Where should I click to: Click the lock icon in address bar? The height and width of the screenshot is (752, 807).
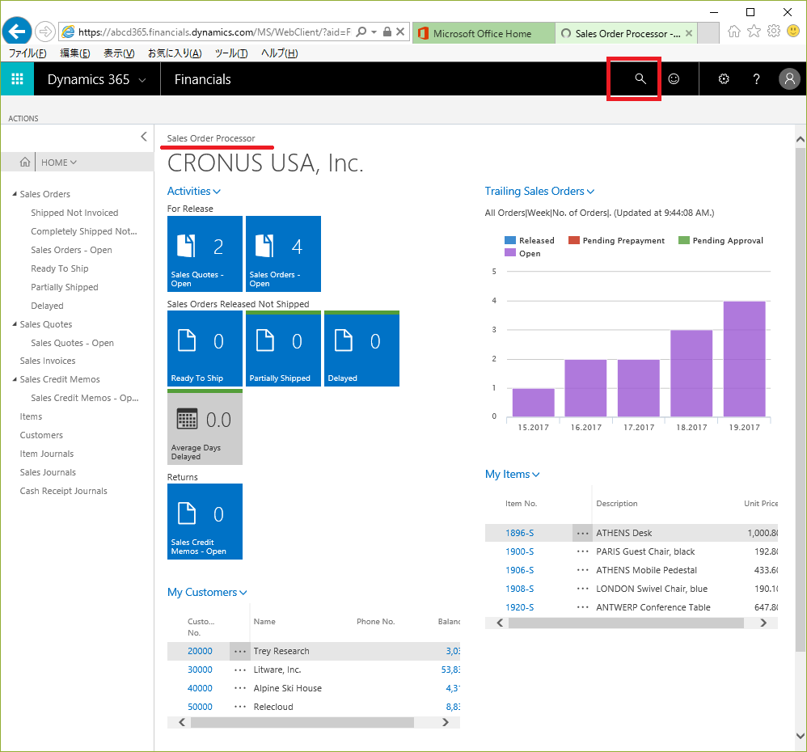(x=387, y=32)
